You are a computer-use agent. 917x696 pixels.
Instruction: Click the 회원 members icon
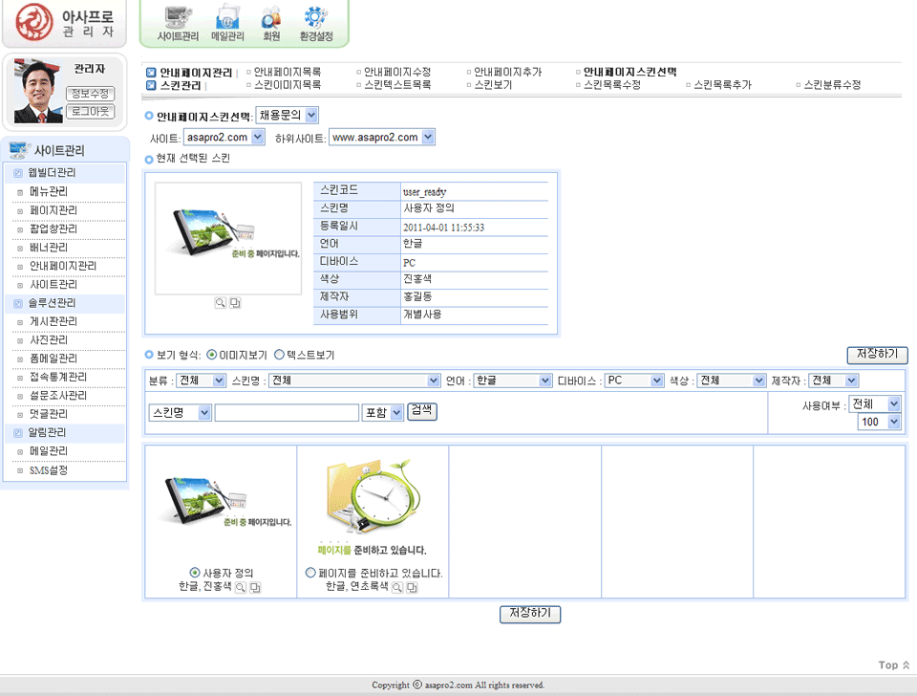point(271,23)
